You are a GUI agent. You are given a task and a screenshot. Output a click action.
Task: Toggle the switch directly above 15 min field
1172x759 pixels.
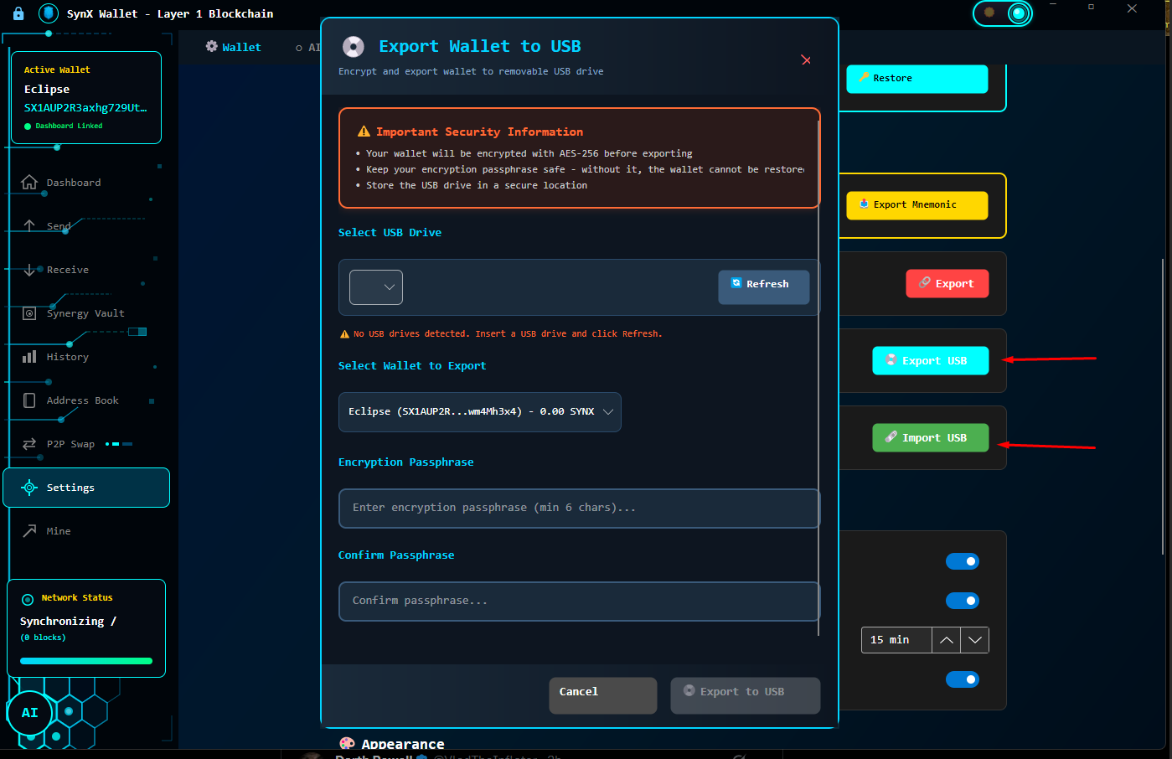963,601
